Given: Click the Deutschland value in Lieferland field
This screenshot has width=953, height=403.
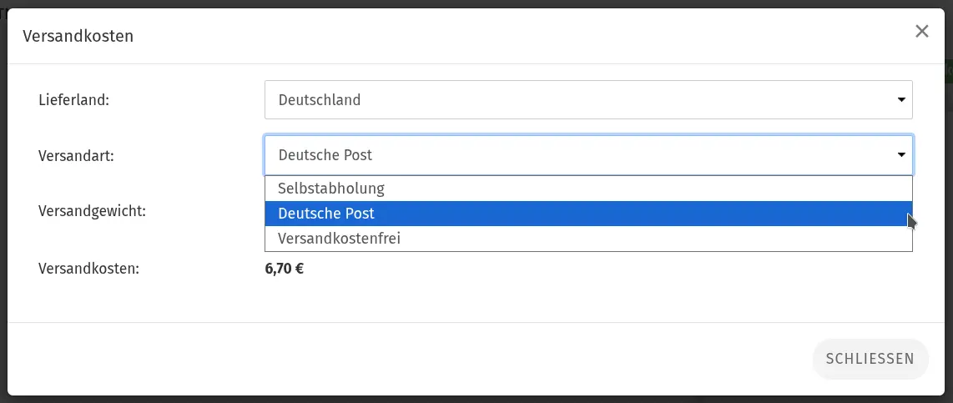Looking at the screenshot, I should point(319,99).
